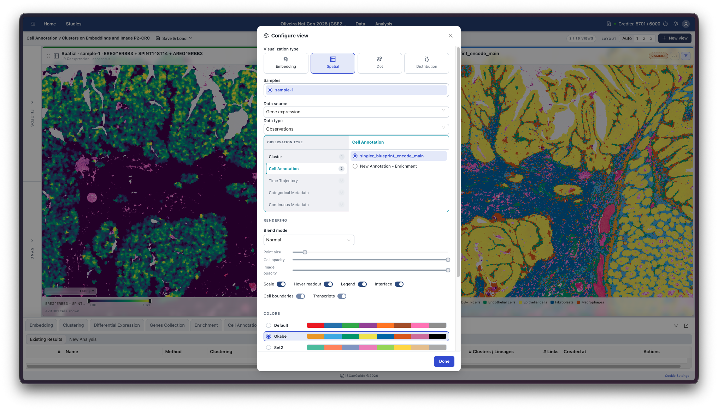Select New Annotation - Enrichment option
Screen dimensions: 718x410
pyautogui.click(x=399, y=166)
